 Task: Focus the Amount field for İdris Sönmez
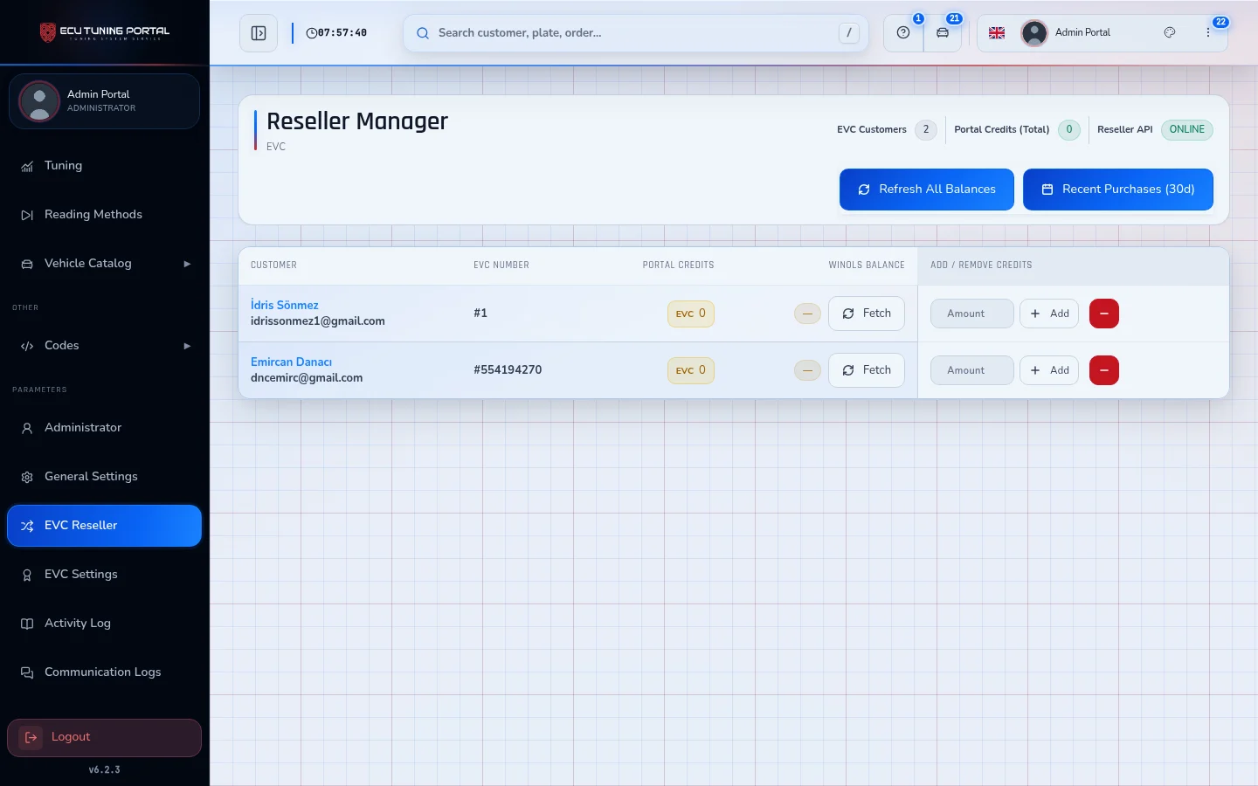pyautogui.click(x=972, y=314)
